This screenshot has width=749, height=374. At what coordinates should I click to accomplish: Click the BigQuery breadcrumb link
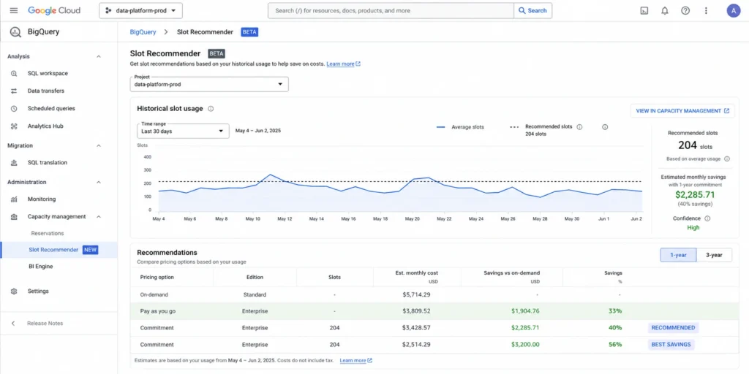(x=143, y=32)
